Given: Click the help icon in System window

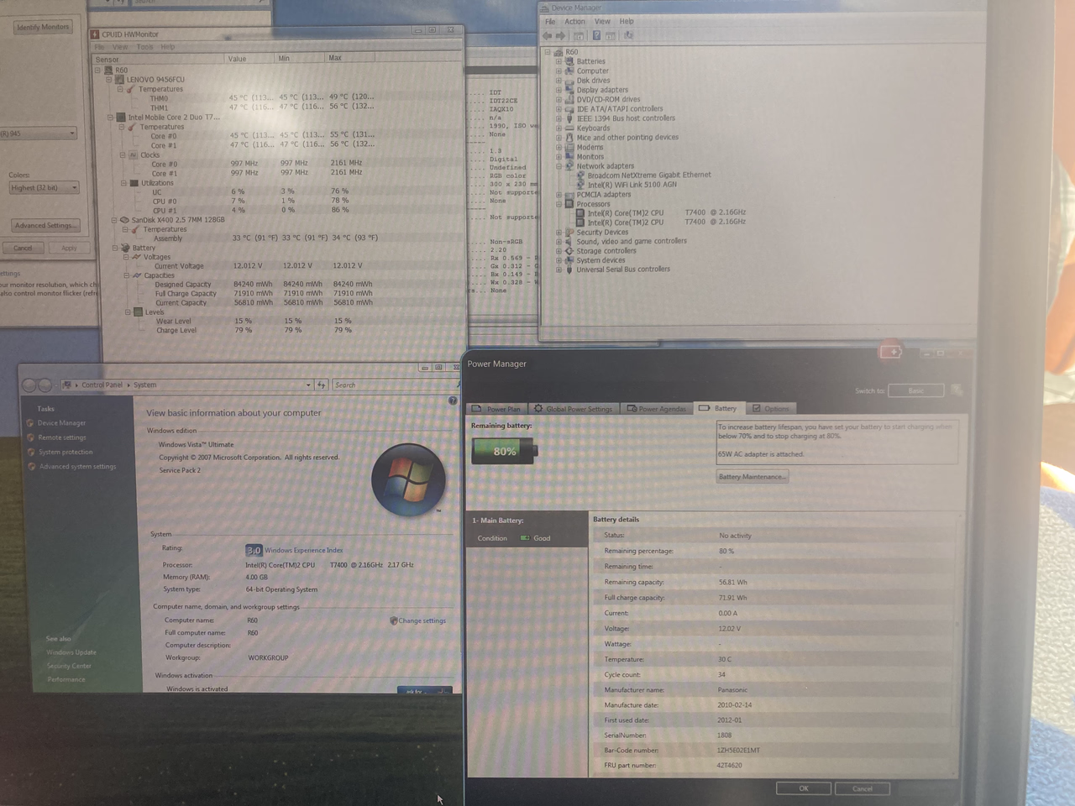Looking at the screenshot, I should coord(454,400).
